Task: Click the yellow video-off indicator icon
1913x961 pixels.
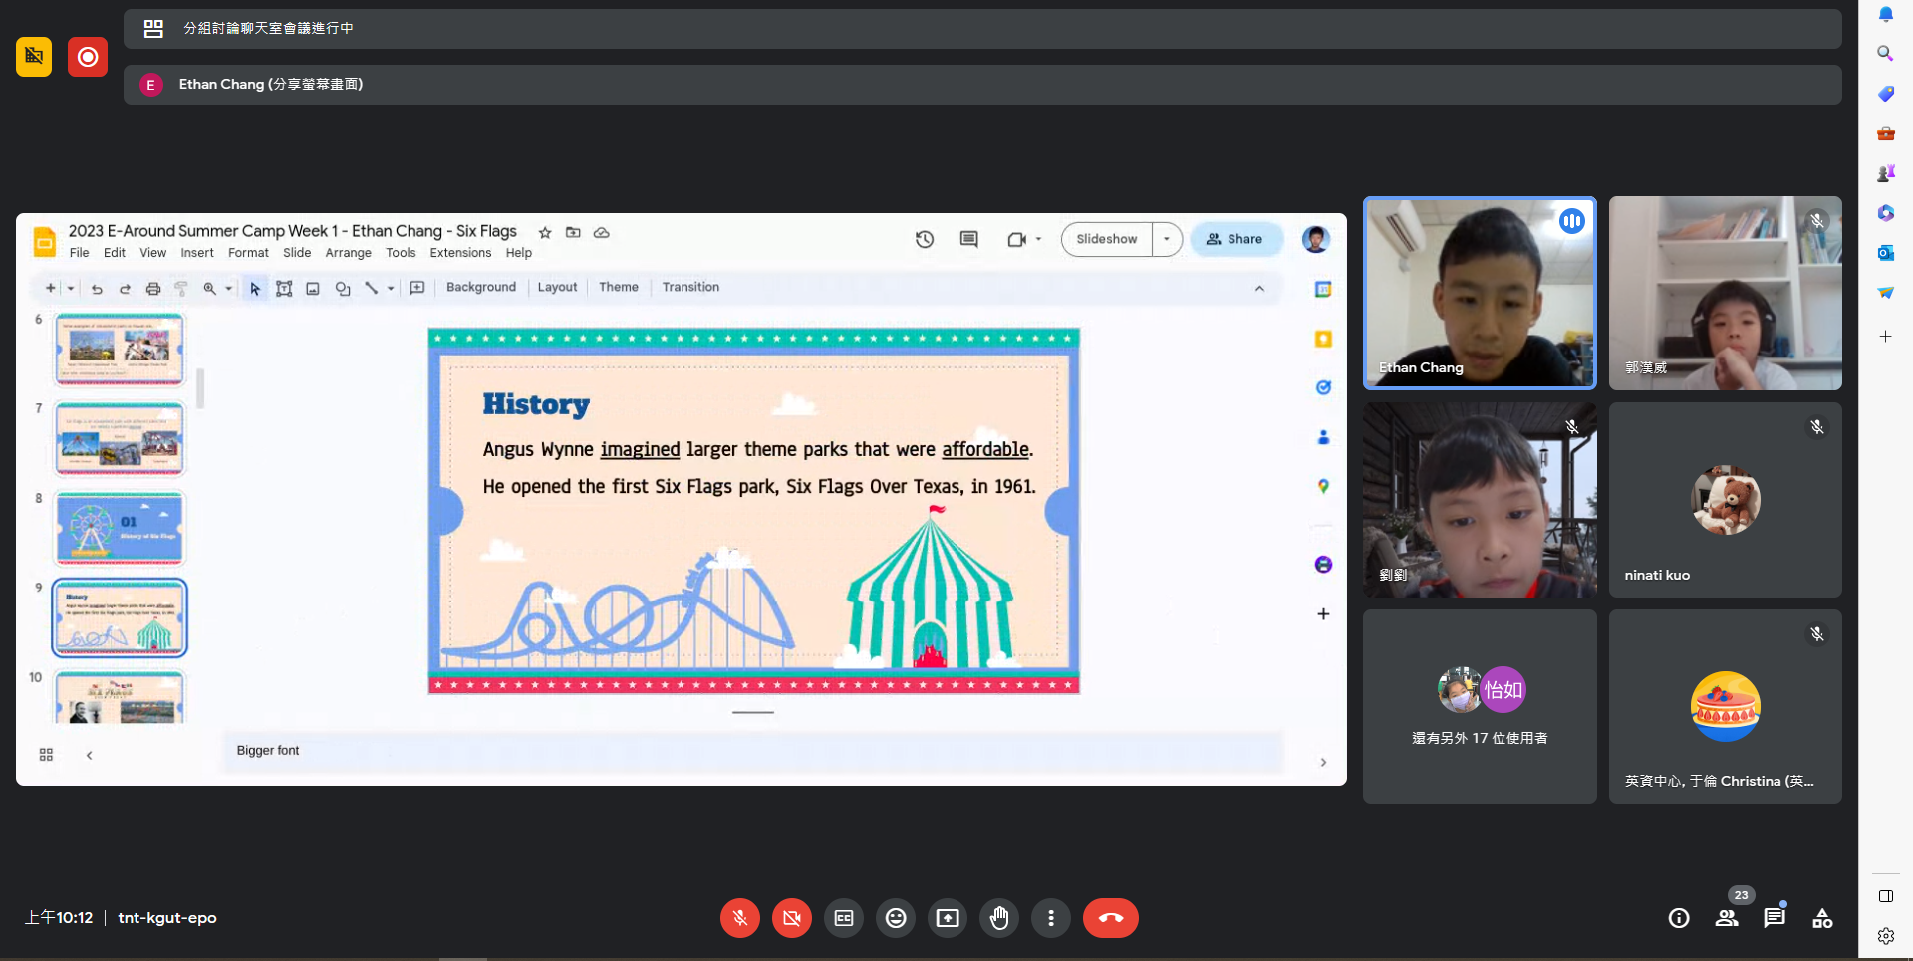Action: click(34, 57)
